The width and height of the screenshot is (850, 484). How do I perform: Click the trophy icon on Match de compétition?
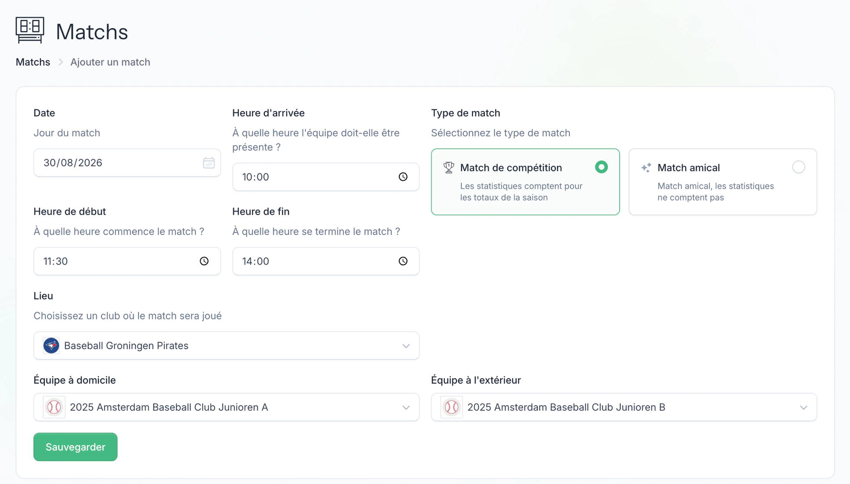click(449, 168)
